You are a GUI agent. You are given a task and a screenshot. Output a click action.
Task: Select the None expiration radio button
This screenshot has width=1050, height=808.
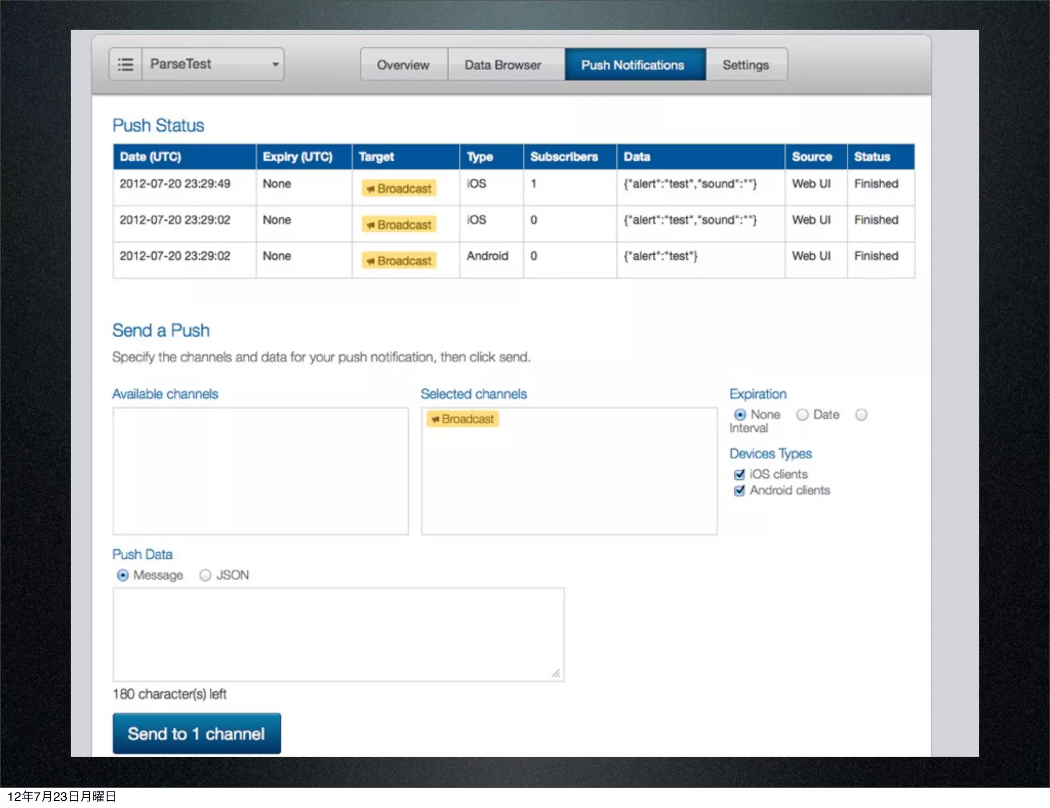[x=740, y=415]
